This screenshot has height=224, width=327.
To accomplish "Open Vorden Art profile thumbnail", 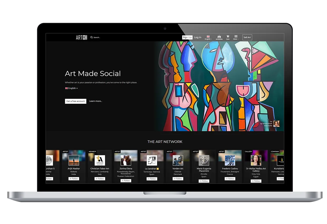I will [x=178, y=160].
